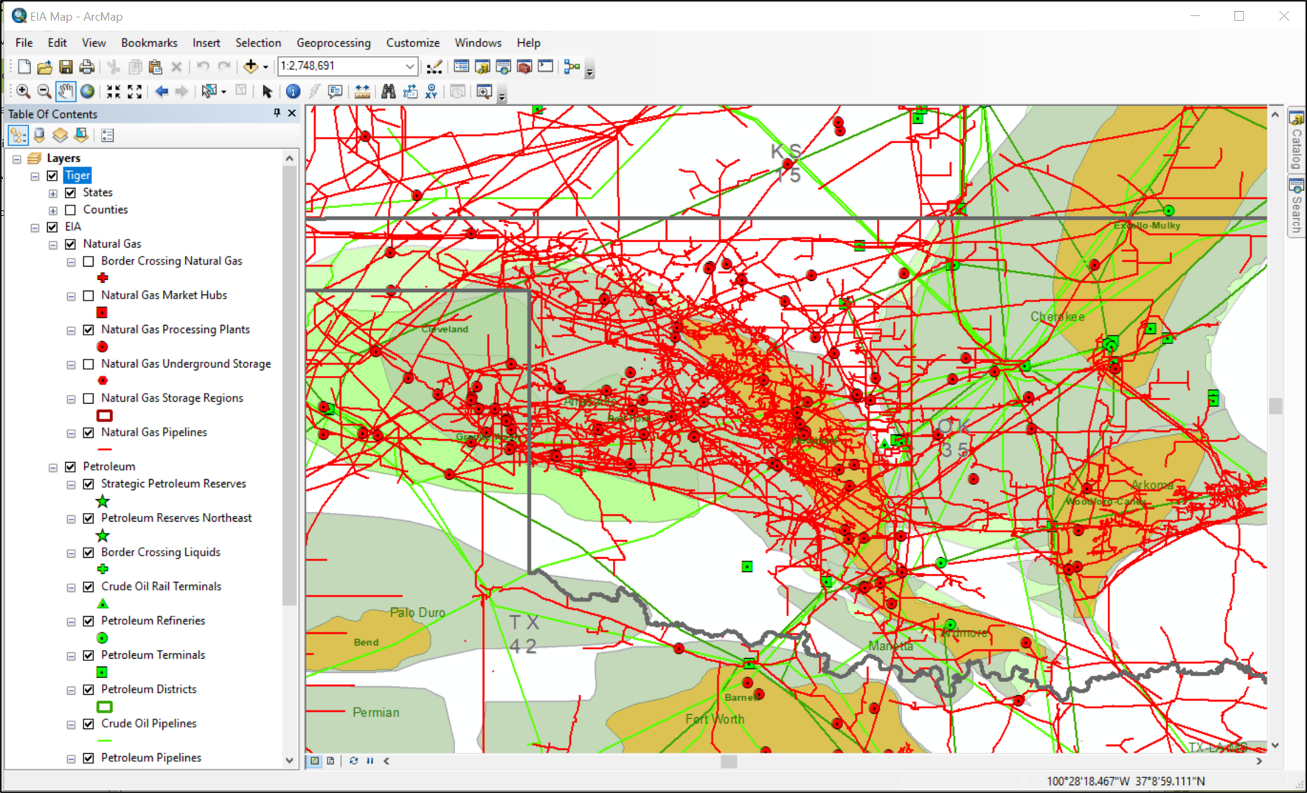Select the Select Elements arrow tool
The width and height of the screenshot is (1307, 793).
click(x=267, y=91)
